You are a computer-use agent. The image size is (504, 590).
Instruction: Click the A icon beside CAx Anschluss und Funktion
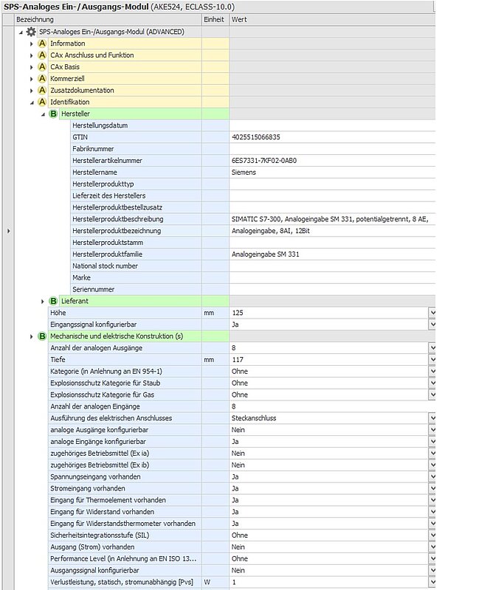coord(42,55)
